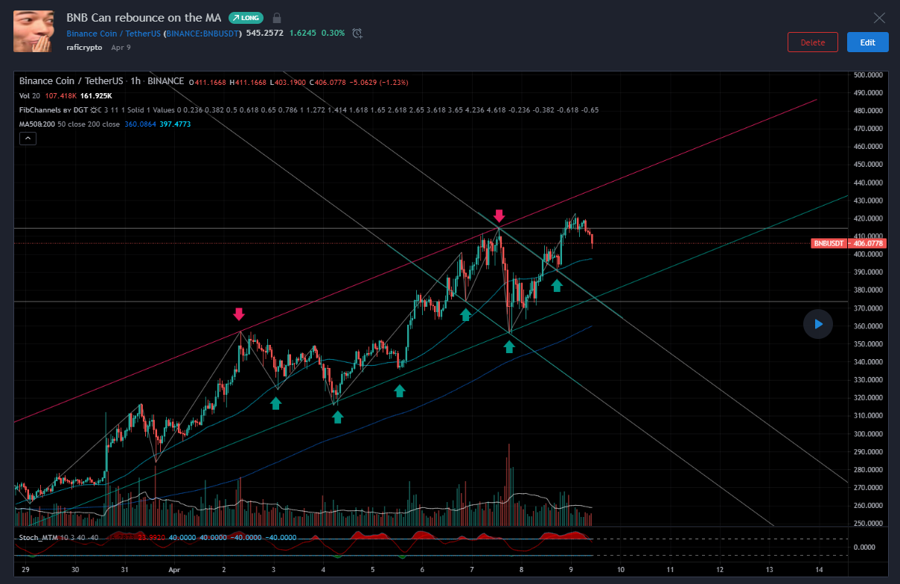Click the private lock icon beside title

coord(277,18)
